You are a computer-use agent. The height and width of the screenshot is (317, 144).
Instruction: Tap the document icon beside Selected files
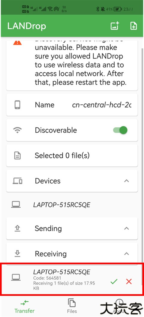click(x=17, y=155)
